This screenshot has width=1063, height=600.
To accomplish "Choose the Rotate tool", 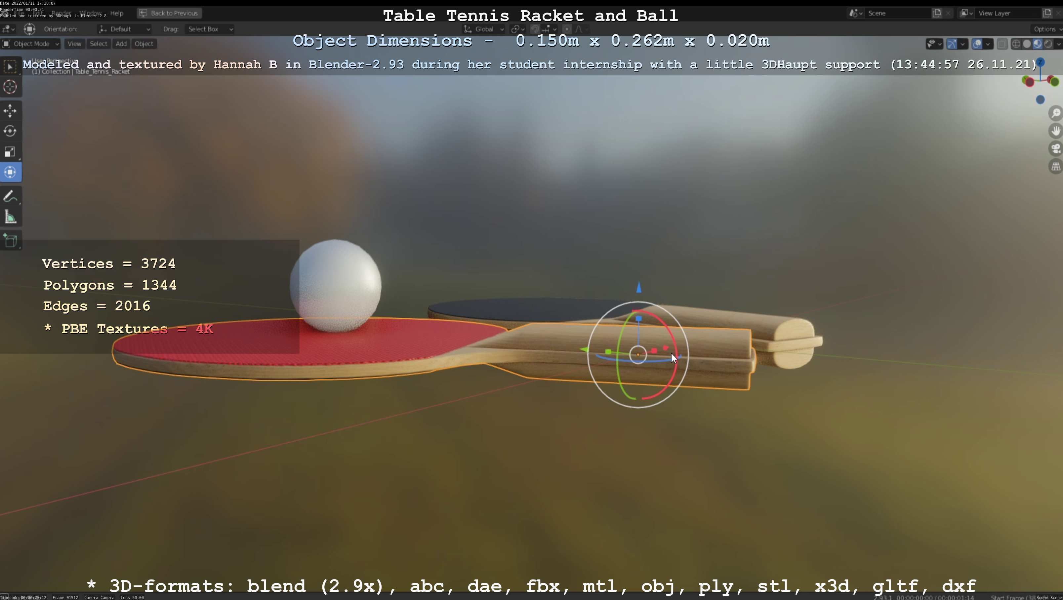I will [x=10, y=131].
